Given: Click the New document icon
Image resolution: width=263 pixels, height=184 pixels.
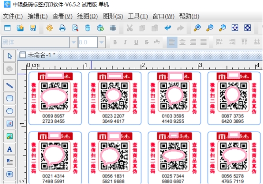Looking at the screenshot, I should [7, 28].
